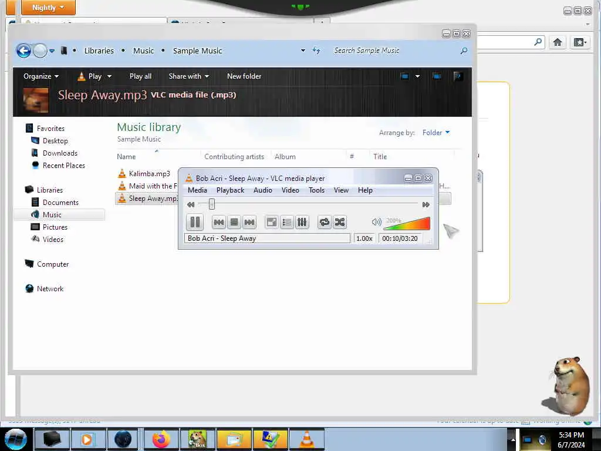This screenshot has height=451, width=601.
Task: Click the VLC seek position slider
Action: pos(211,204)
